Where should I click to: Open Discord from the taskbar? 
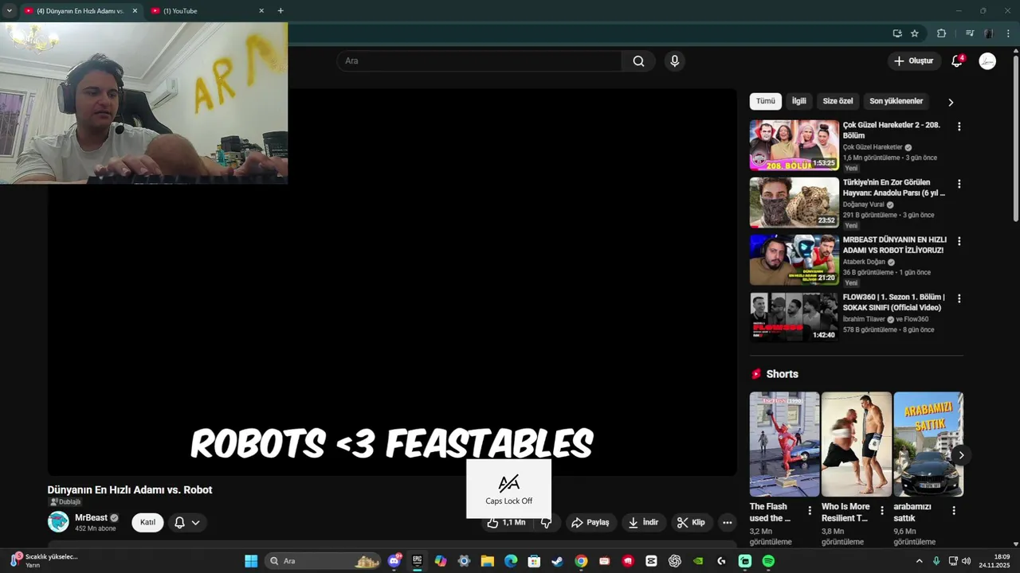394,561
